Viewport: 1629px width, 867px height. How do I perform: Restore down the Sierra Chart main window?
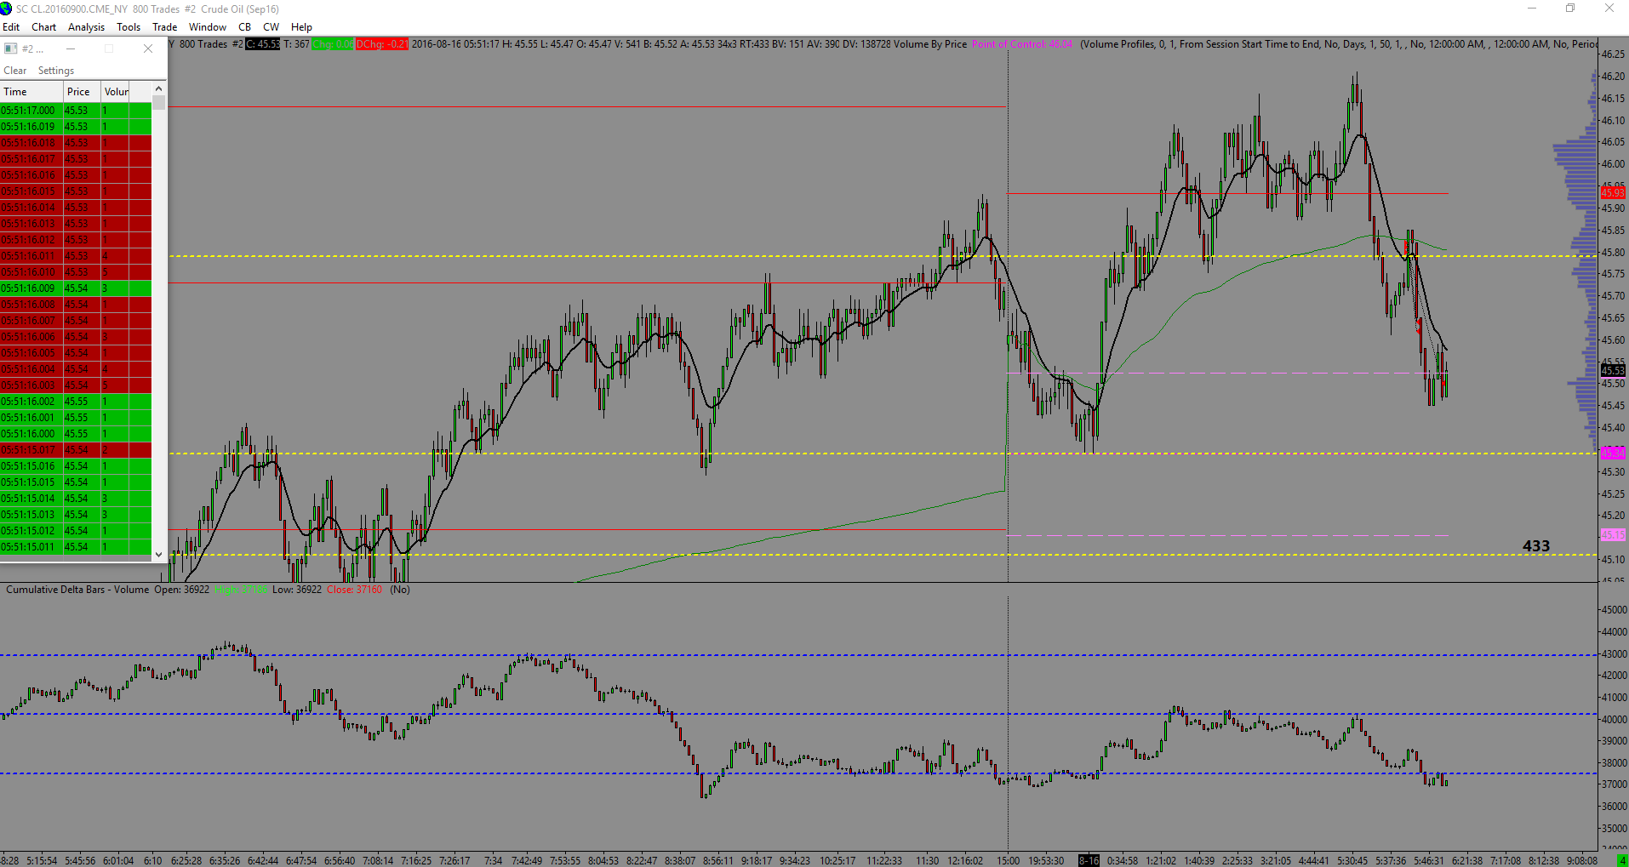point(1570,9)
